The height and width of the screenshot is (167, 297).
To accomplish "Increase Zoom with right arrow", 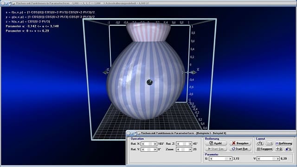I will click(190, 149).
